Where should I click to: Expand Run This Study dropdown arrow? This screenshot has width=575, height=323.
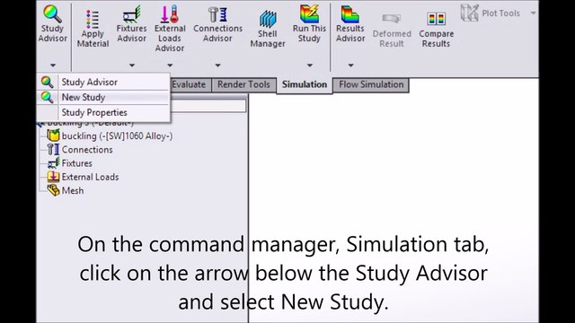click(310, 65)
